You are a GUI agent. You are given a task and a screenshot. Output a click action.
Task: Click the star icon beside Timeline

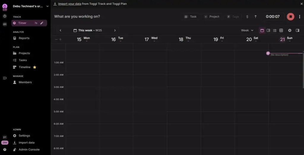[34, 67]
